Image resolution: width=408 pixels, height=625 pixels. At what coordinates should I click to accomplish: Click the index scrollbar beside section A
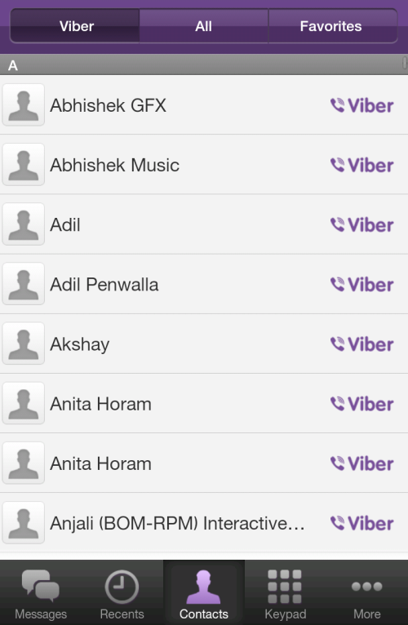point(405,63)
